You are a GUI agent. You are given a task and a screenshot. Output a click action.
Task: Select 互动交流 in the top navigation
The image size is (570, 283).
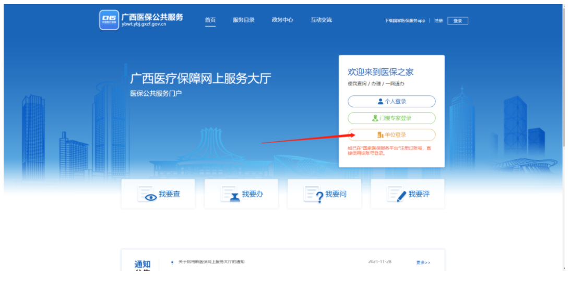(321, 20)
